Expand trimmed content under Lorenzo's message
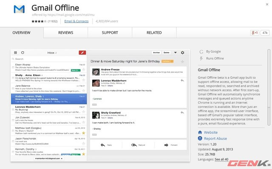Screen dimensions: 272x169 94,105
